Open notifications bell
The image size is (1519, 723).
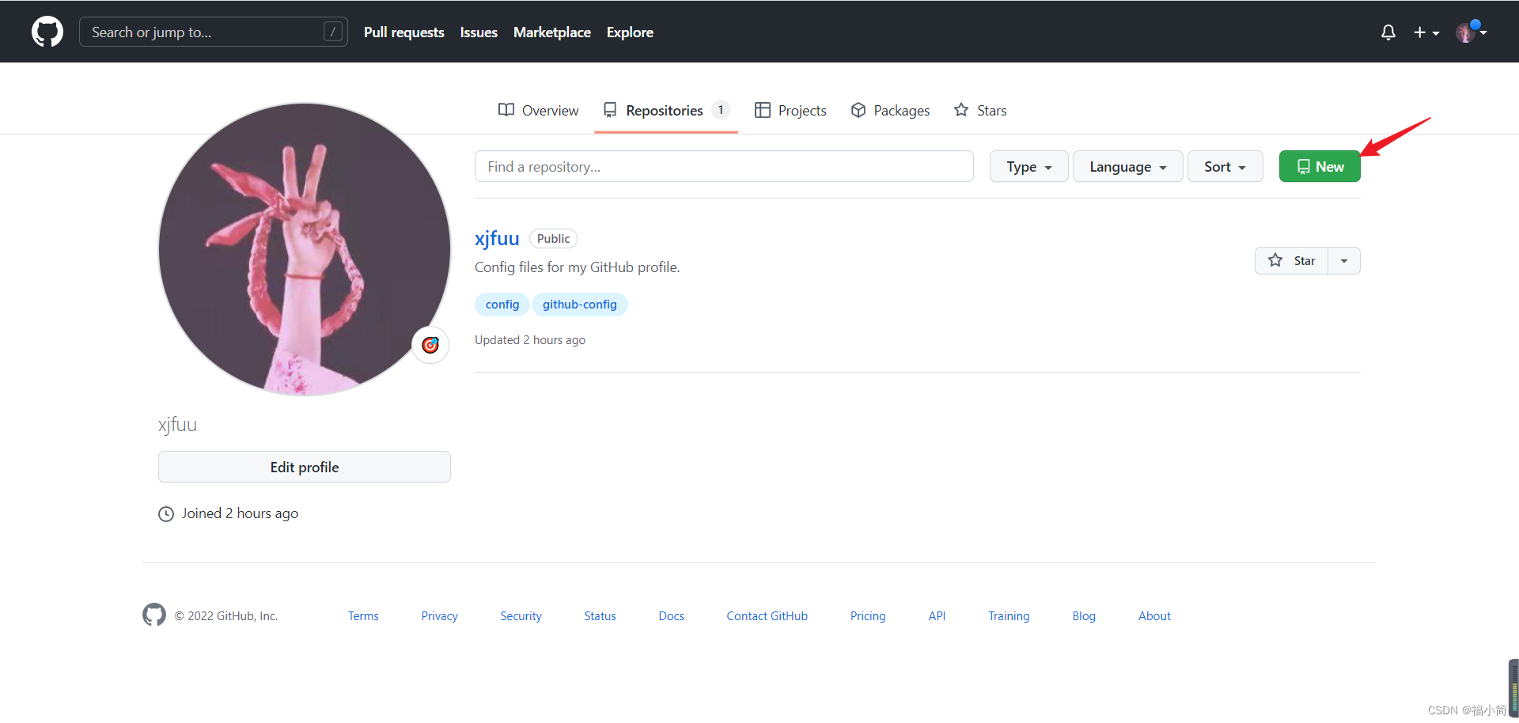click(x=1388, y=32)
